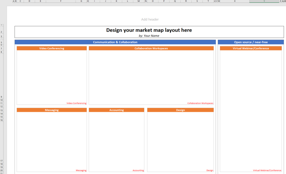Select row 12 header
This screenshot has width=286, height=174.
pos(1,107)
